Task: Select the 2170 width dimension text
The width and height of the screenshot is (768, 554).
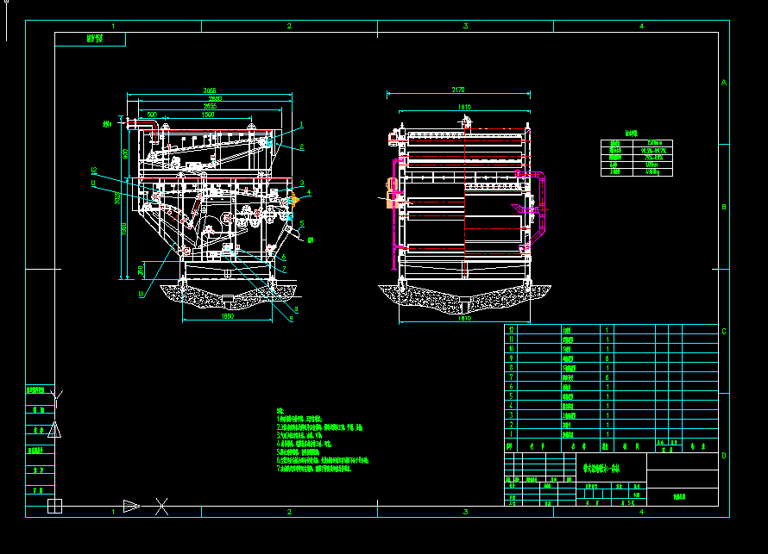Action: [x=458, y=90]
